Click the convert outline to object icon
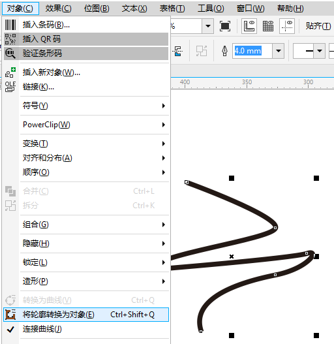 tap(10, 315)
